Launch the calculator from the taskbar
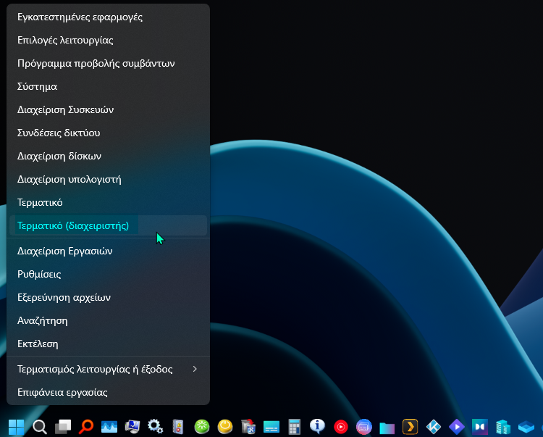The width and height of the screenshot is (543, 437). 294,426
